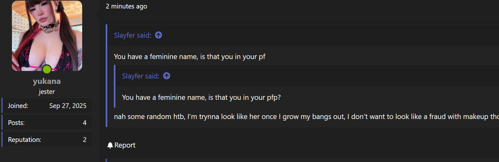Click the join date Sep 27, 2025
This screenshot has width=499, height=162.
pyautogui.click(x=68, y=106)
